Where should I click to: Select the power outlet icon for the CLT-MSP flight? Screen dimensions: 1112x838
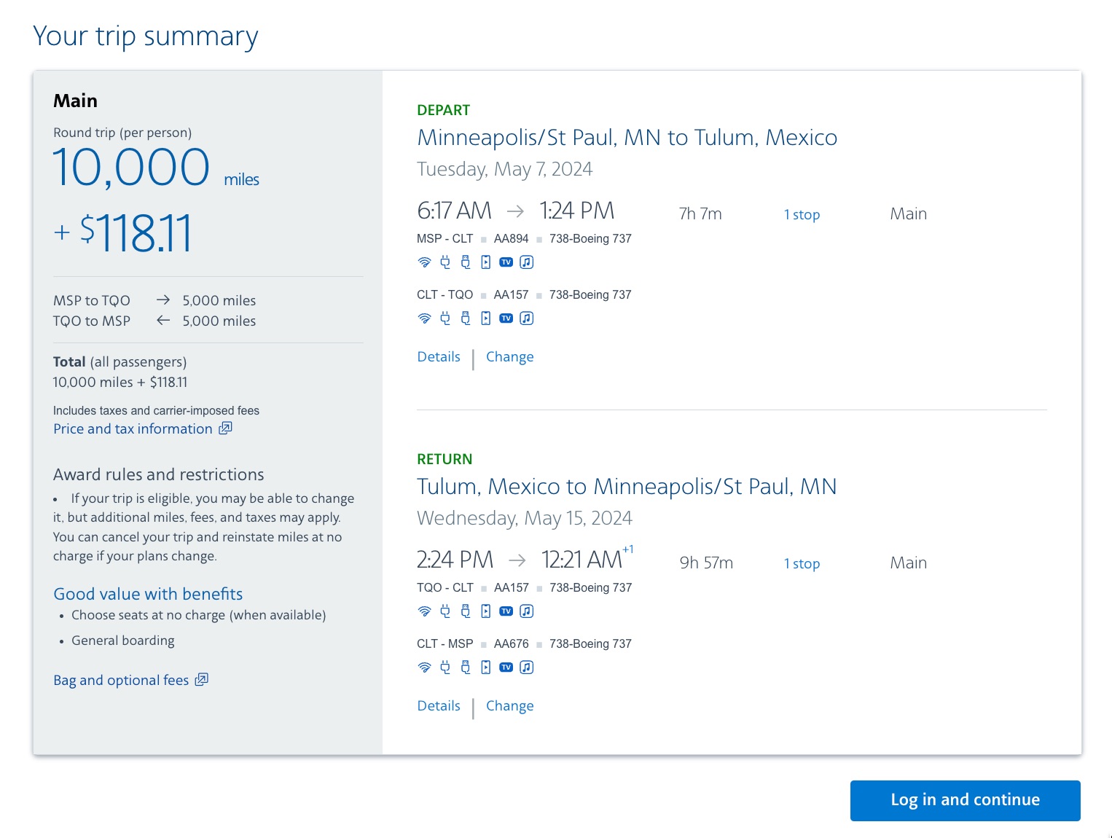tap(445, 667)
